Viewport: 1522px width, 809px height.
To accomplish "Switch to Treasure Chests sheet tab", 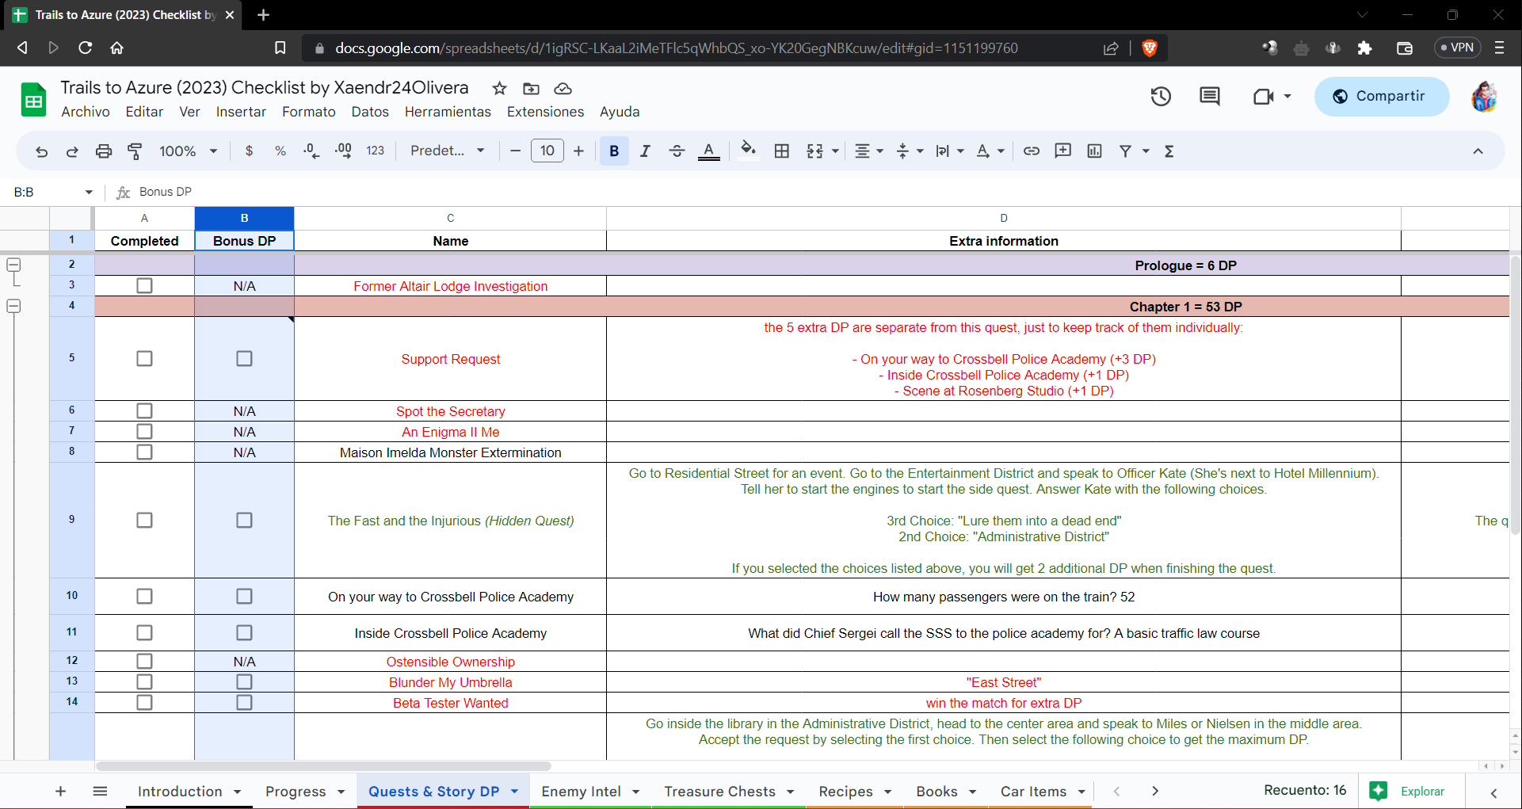I will point(729,792).
